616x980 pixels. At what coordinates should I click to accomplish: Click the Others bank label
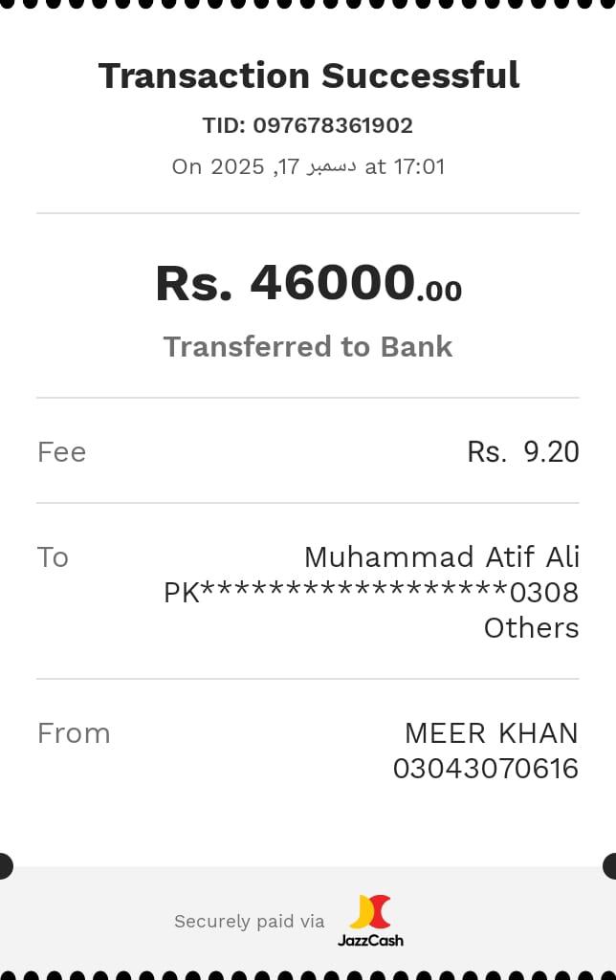(x=531, y=628)
